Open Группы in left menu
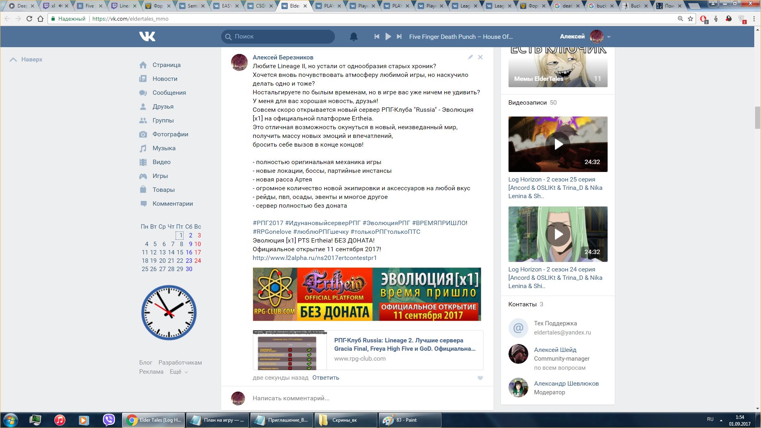Image resolution: width=761 pixels, height=428 pixels. click(163, 120)
